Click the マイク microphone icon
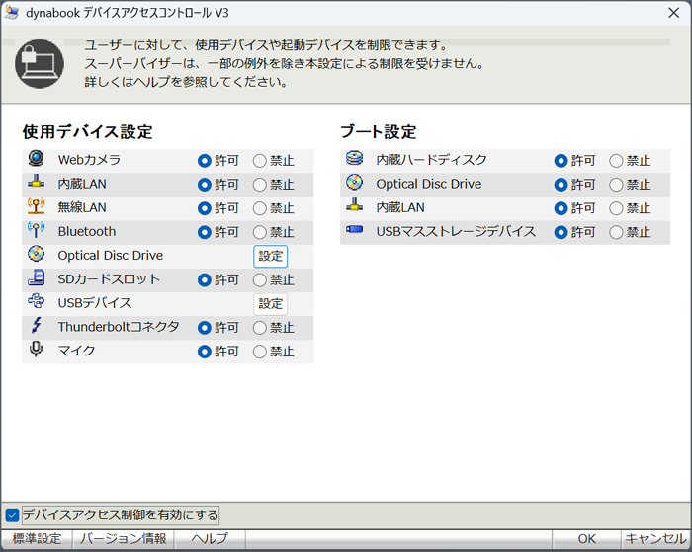The image size is (692, 552). 36,350
